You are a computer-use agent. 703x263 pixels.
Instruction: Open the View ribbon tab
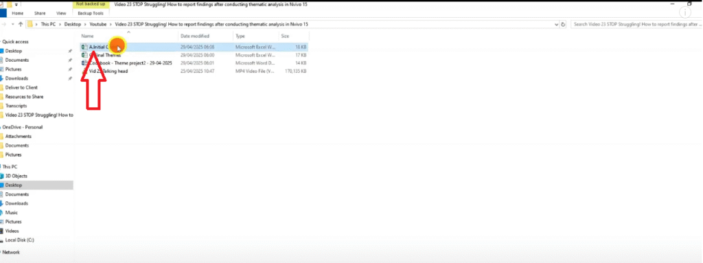pyautogui.click(x=61, y=14)
